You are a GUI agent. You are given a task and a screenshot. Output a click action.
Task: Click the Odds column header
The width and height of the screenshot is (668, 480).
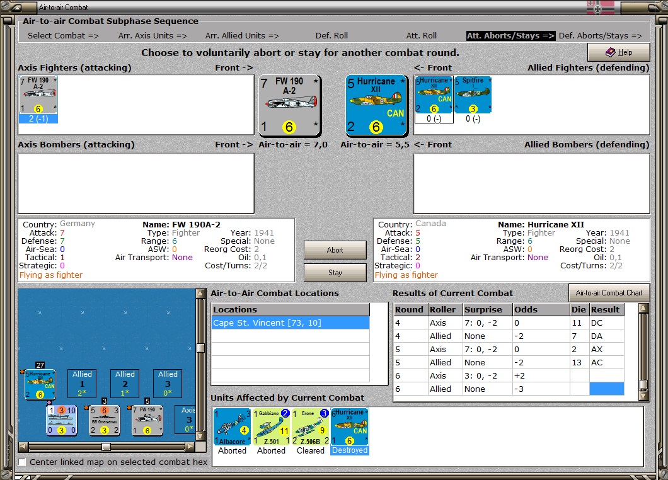[x=541, y=310]
